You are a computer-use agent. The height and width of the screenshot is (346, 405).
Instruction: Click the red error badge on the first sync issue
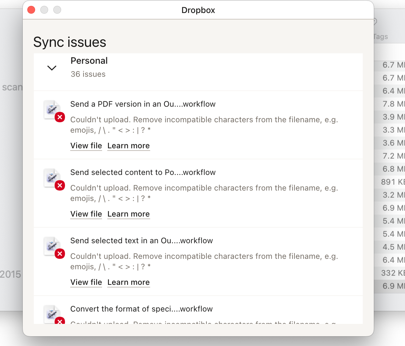coord(60,117)
